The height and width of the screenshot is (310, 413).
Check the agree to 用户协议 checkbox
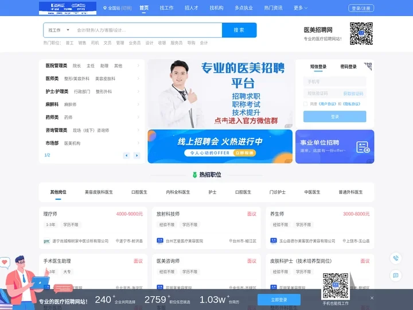click(306, 104)
